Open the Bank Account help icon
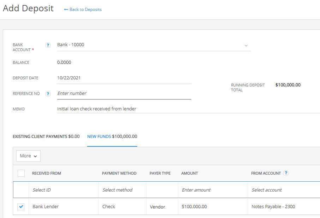 coord(48,45)
